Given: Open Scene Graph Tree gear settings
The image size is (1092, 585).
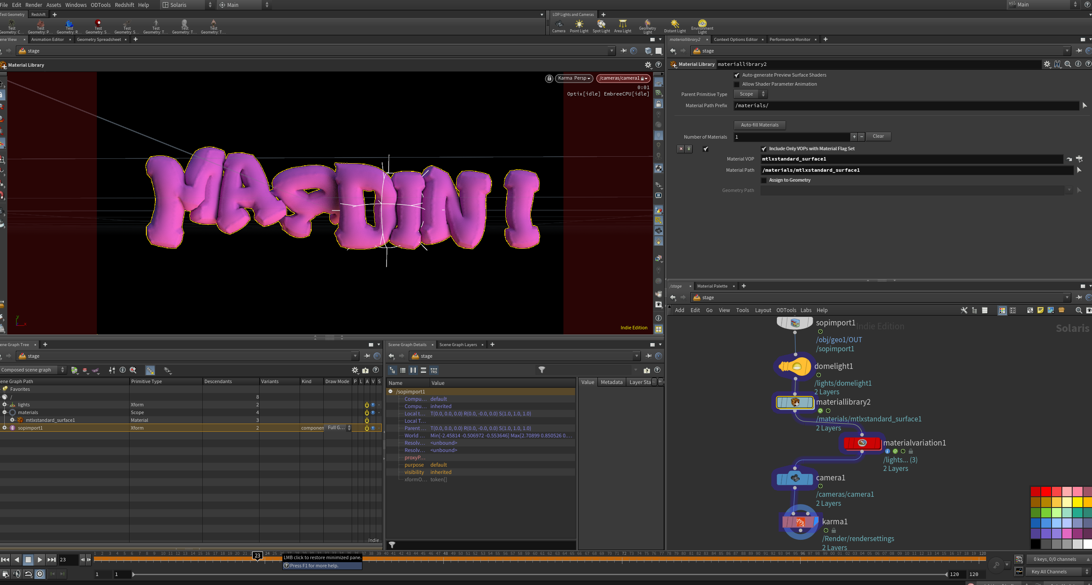Looking at the screenshot, I should [x=355, y=370].
